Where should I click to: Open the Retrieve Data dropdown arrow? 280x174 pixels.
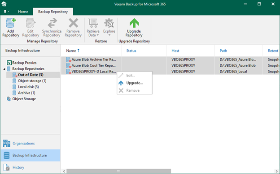click(x=98, y=35)
